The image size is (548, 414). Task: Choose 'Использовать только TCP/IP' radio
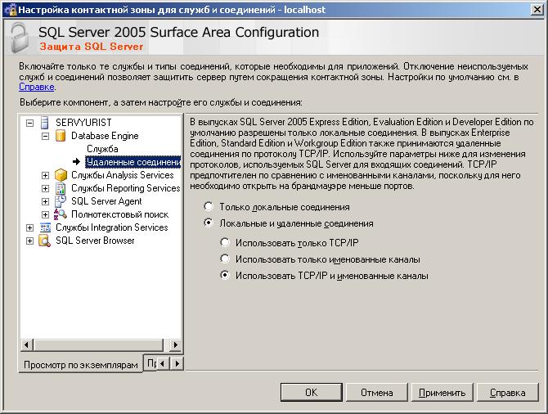coord(225,242)
